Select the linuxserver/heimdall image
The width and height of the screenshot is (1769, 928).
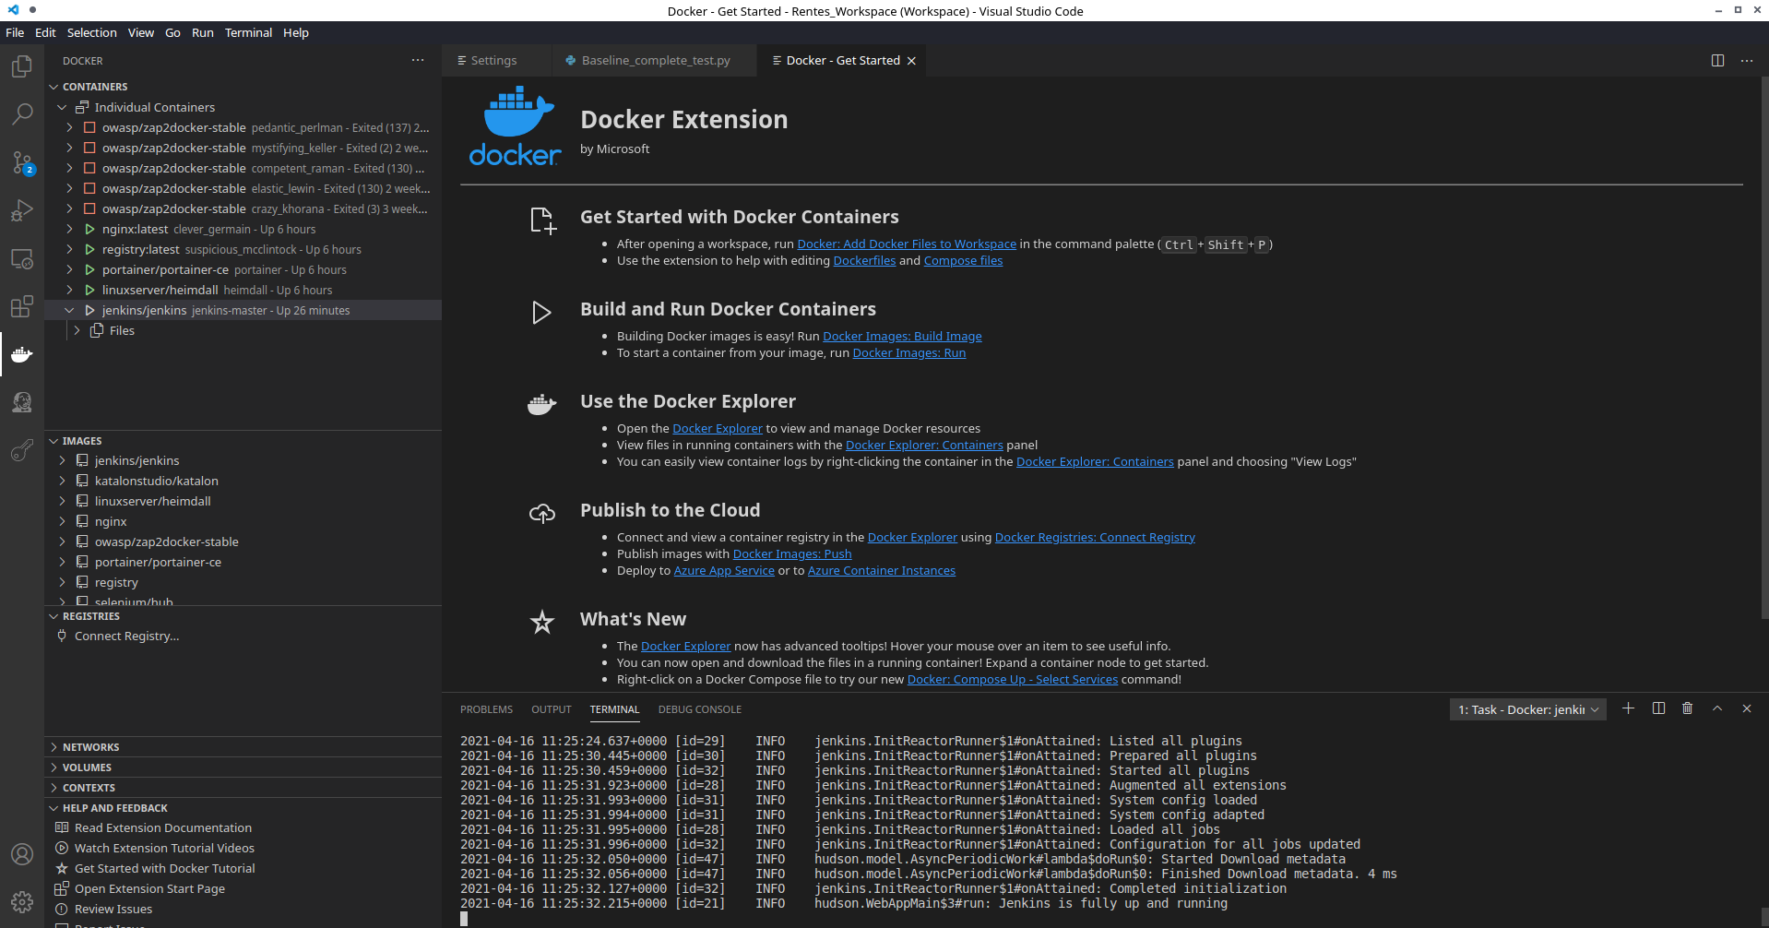[243, 501]
